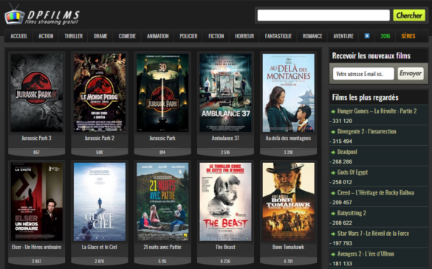Open Hunger Games – La Révolte : Partie 2
The width and height of the screenshot is (432, 269).
[x=377, y=111]
